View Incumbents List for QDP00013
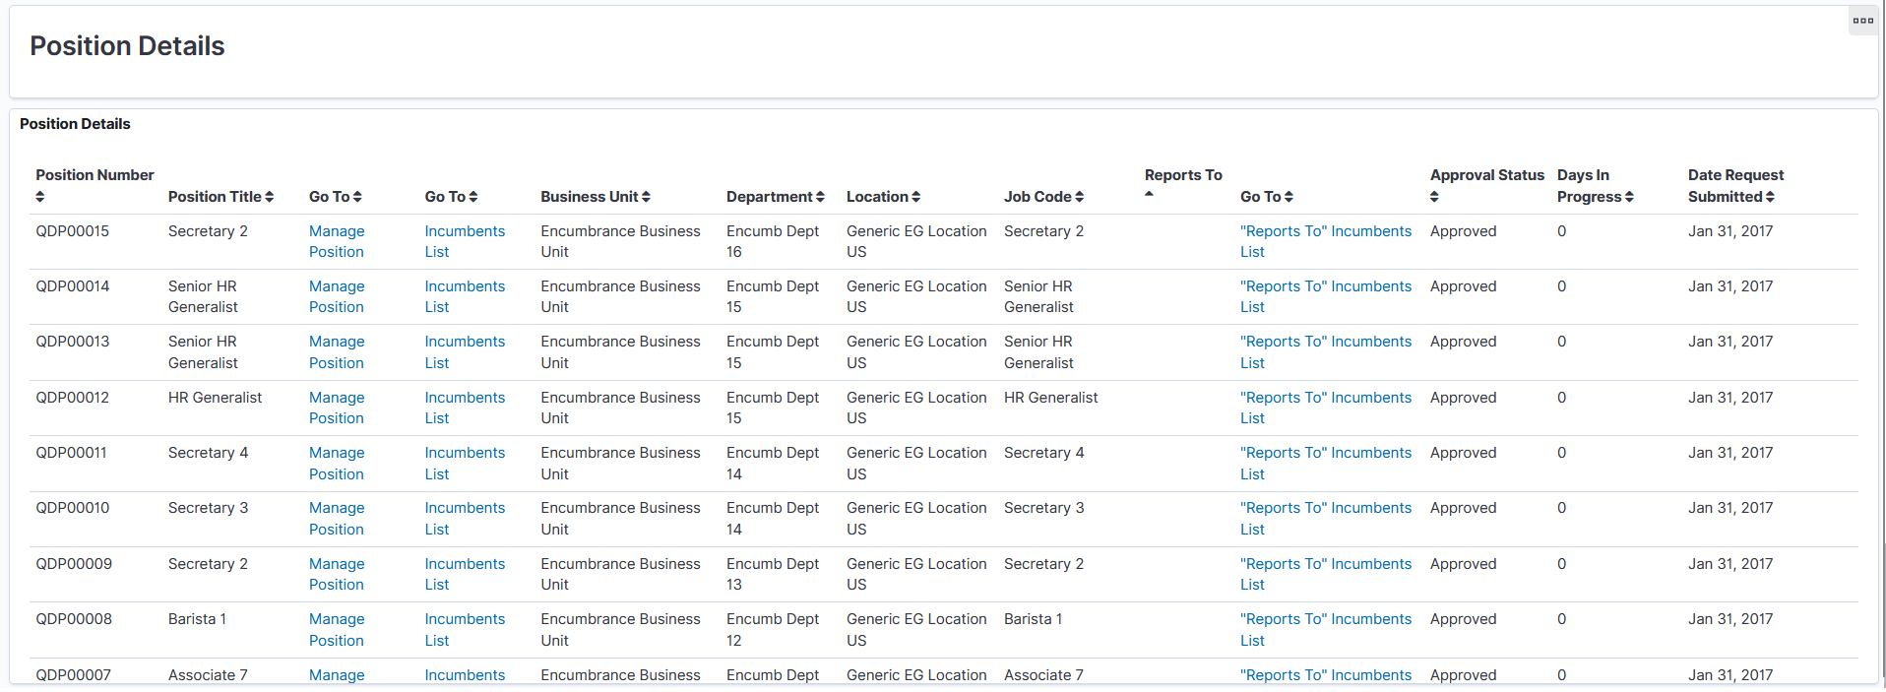 (465, 352)
